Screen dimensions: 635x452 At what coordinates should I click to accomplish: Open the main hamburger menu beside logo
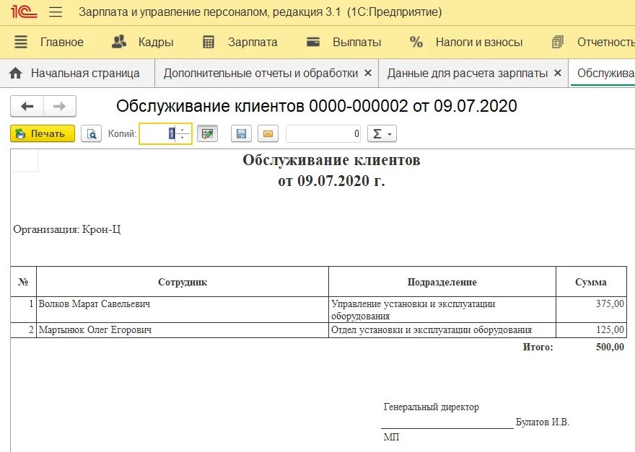[56, 12]
